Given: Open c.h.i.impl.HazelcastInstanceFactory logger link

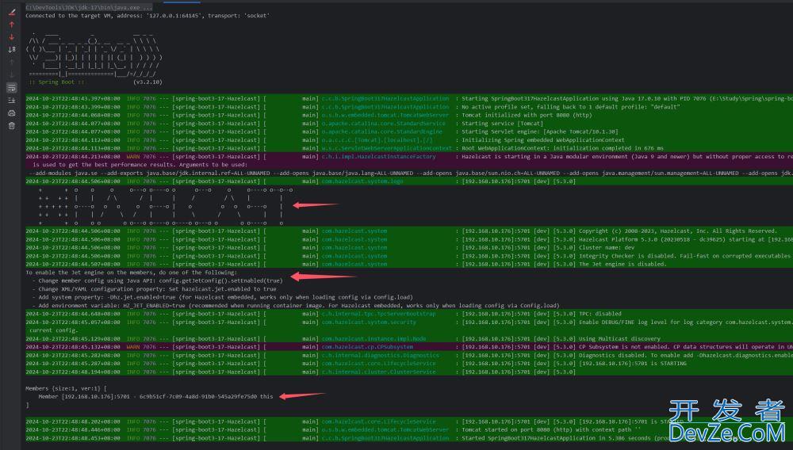Looking at the screenshot, I should point(379,157).
